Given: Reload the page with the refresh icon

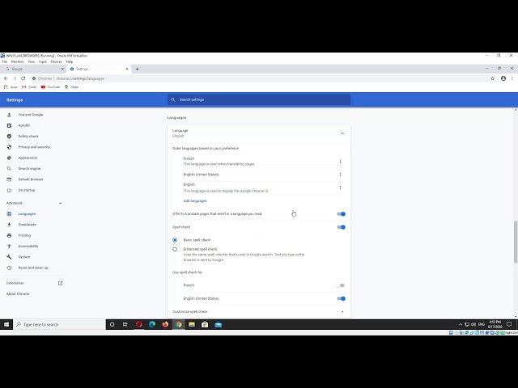Looking at the screenshot, I should pos(23,78).
